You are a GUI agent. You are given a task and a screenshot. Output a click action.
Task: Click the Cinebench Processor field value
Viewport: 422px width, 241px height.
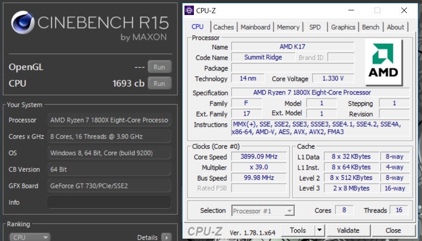pyautogui.click(x=109, y=120)
